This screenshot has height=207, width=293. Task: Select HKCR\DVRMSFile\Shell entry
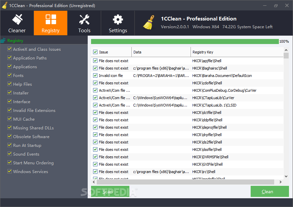click(210, 157)
